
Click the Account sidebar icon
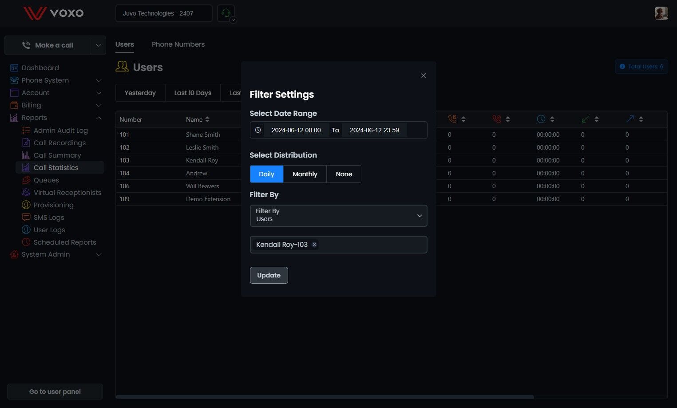[14, 93]
